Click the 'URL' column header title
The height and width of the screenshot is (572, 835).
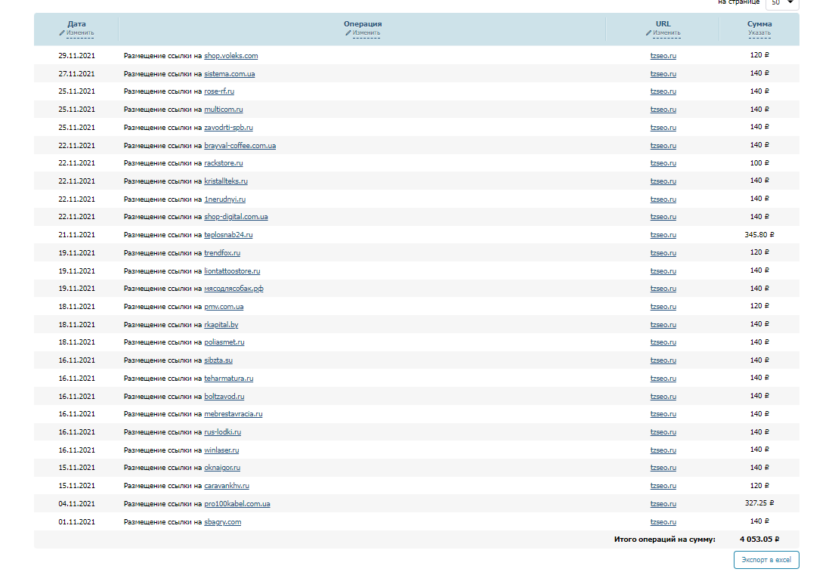(x=663, y=24)
